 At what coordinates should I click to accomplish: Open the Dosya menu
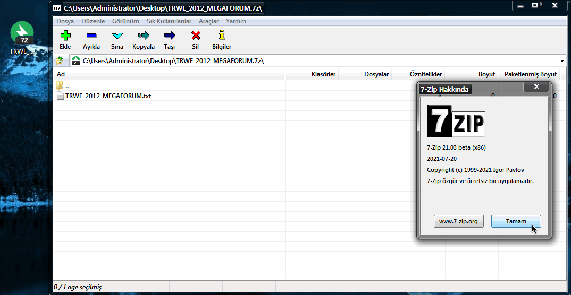(65, 21)
